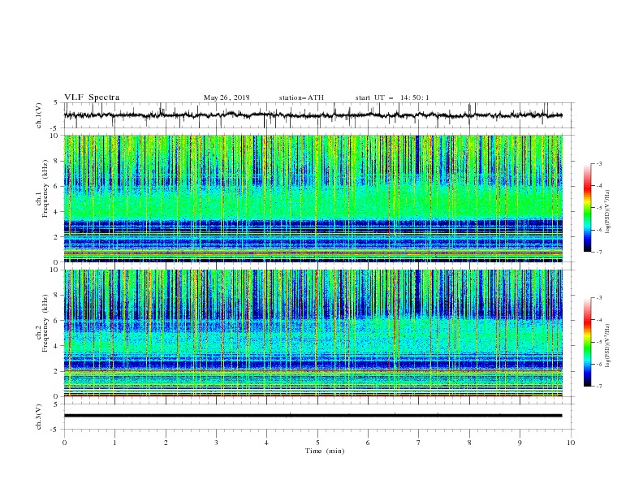The image size is (643, 497).
Task: Click ch.1 frequency tick label "10"
Action: click(54, 136)
